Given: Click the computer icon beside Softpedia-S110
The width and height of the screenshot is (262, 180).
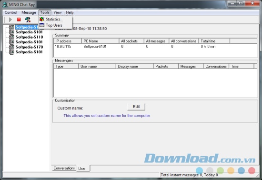Looking at the screenshot, I should click(11, 37).
